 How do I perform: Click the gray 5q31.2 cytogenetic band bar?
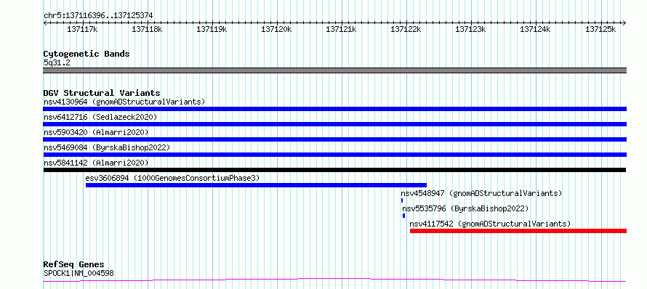334,70
